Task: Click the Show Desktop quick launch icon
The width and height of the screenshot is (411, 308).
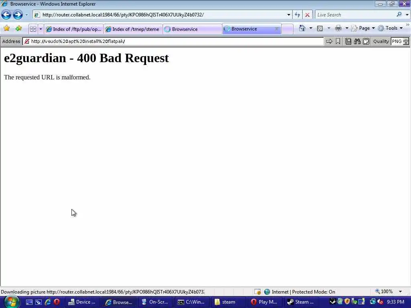Action: (29, 302)
